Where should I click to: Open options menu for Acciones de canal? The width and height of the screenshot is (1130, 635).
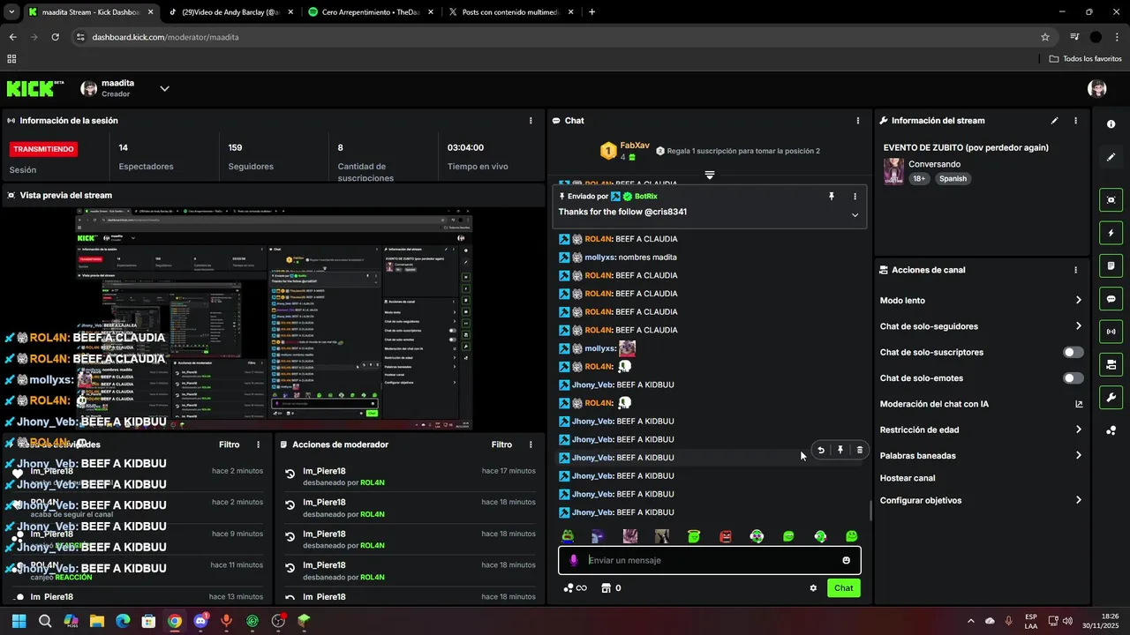[x=1075, y=270]
